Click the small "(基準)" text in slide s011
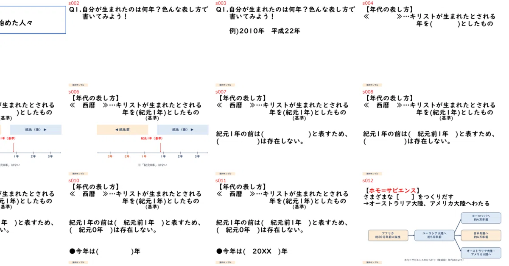Image resolution: width=509 pixels, height=266 pixels. 299,207
